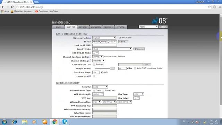Toggle MAC Clone checkbox
This screenshot has height=125, width=222.
tap(120, 38)
